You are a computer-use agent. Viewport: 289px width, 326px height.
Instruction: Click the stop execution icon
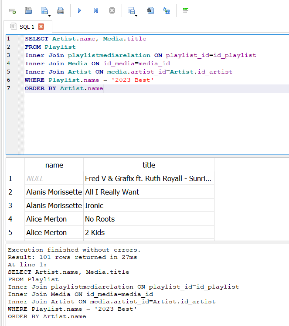pos(112,10)
